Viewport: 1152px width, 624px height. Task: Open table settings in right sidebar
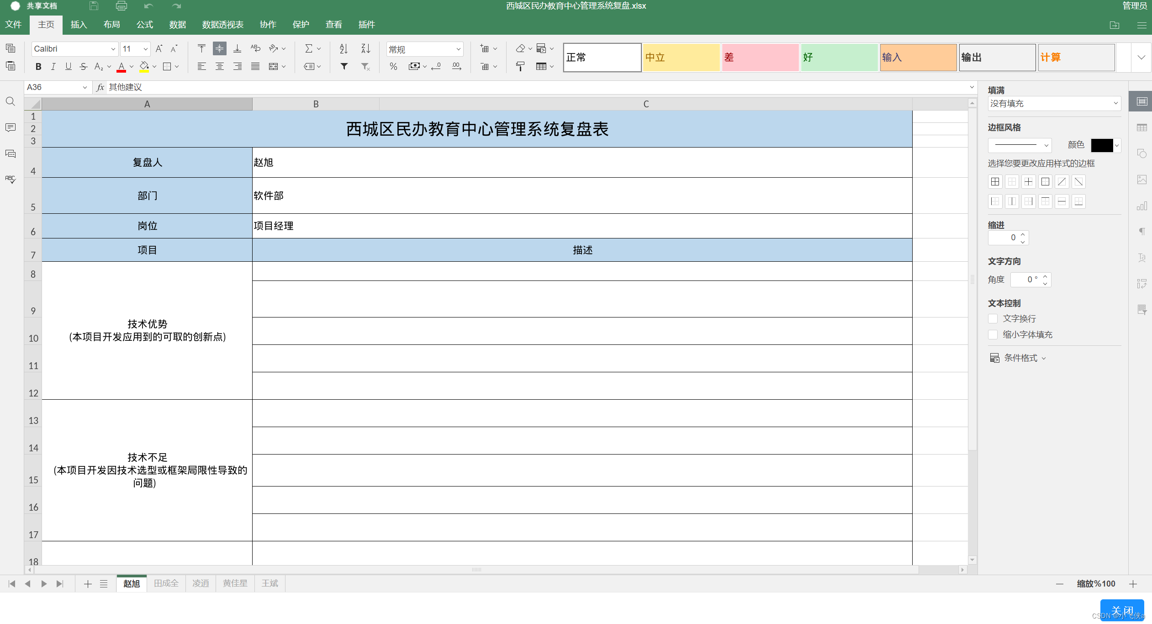pos(1142,127)
